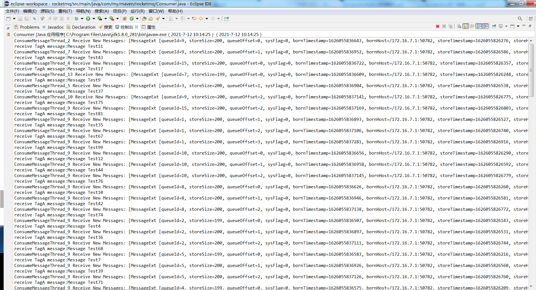Viewport: 536px width, 290px height.
Task: Click console line 'receive TagA message:Message Test99'
Action: 59,148
